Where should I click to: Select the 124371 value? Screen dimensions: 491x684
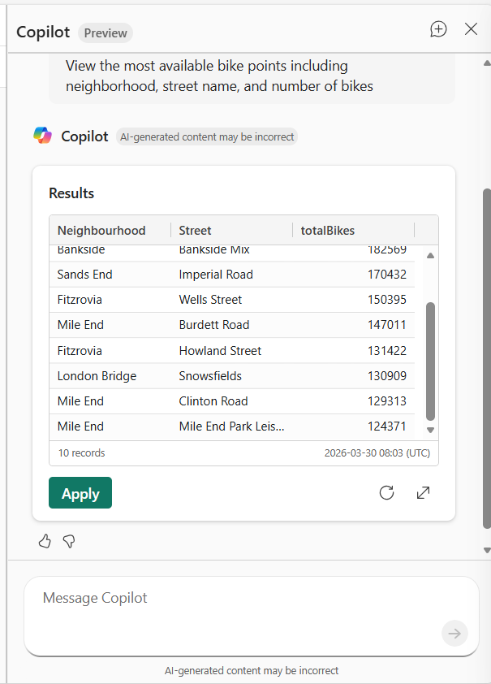coord(387,426)
